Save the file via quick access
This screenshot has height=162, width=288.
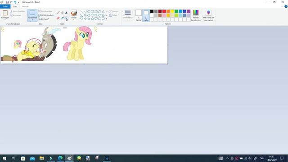pyautogui.click(x=7, y=2)
